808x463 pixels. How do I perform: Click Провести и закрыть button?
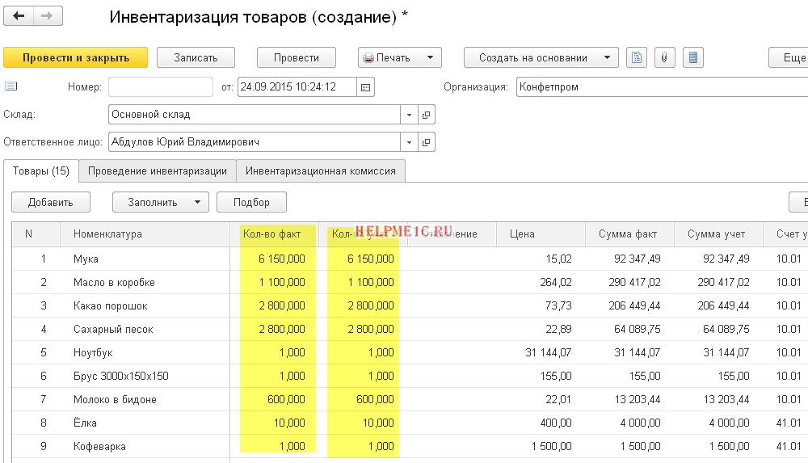pos(76,57)
